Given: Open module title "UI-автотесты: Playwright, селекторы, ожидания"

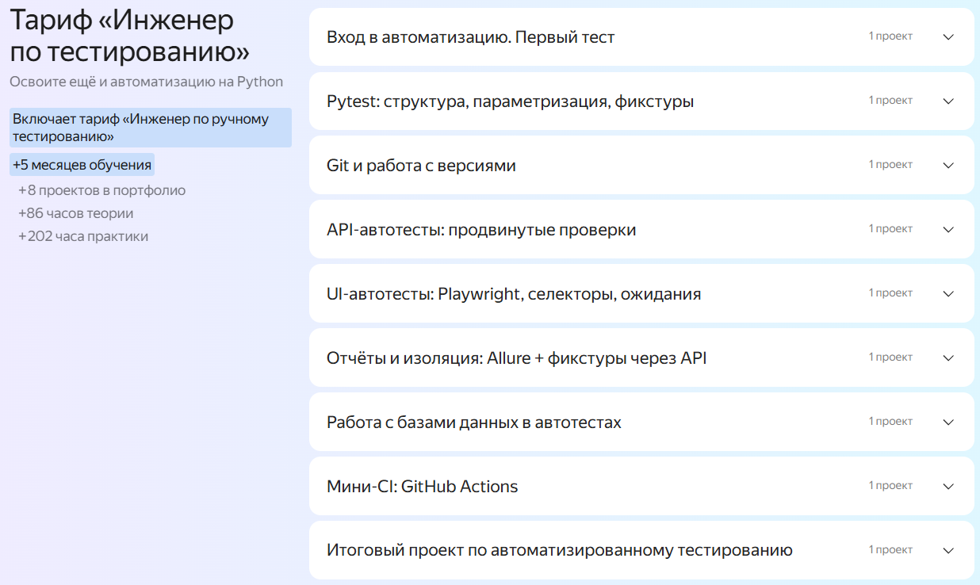Looking at the screenshot, I should 514,294.
